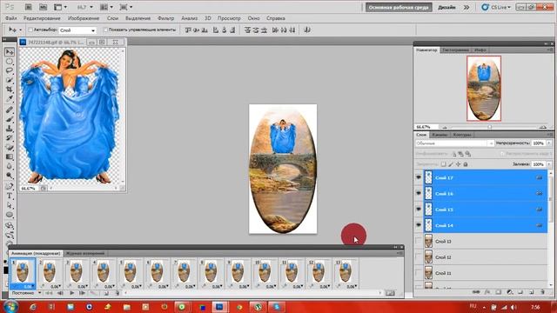Launch Mini Bridge from the application bar

pyautogui.click(x=43, y=7)
